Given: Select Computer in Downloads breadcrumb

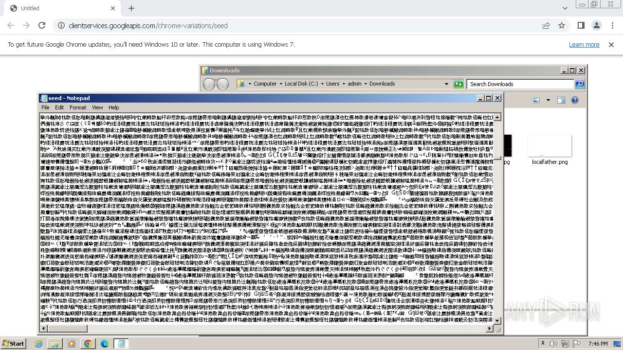Looking at the screenshot, I should 265,84.
